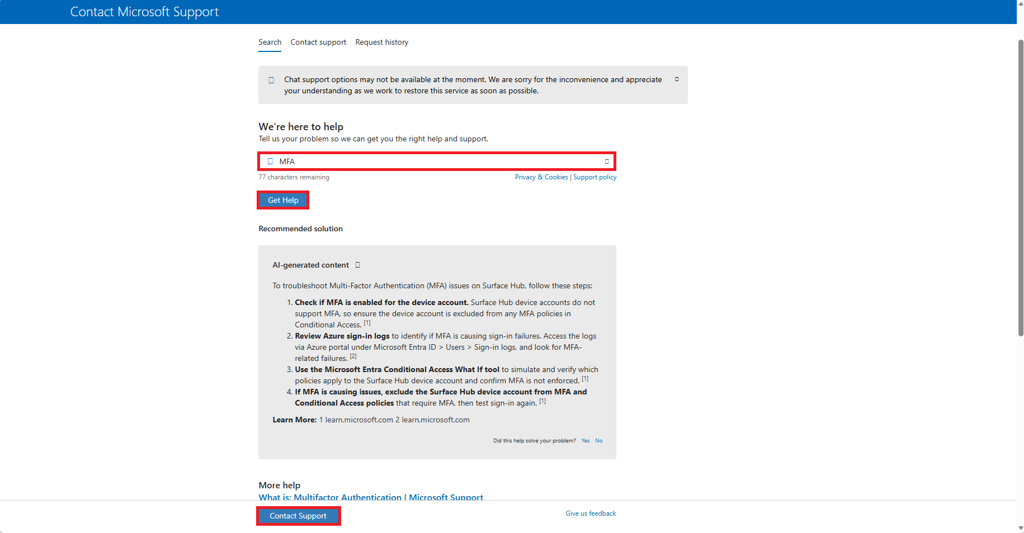The image size is (1024, 533).
Task: Click the 'Contact Microsoft Support' page title
Action: point(144,12)
